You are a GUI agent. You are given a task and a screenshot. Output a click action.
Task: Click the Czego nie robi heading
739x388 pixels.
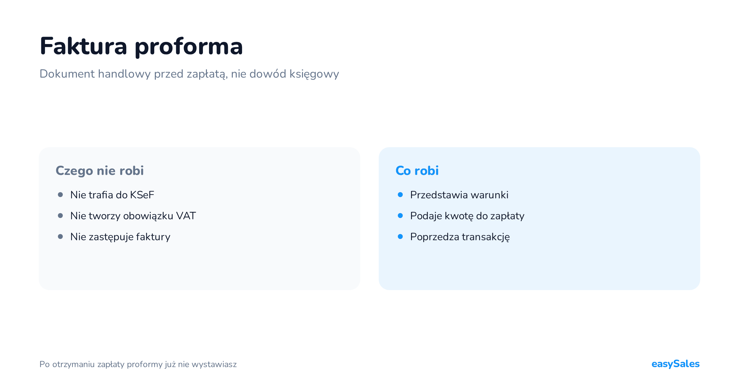tap(99, 171)
